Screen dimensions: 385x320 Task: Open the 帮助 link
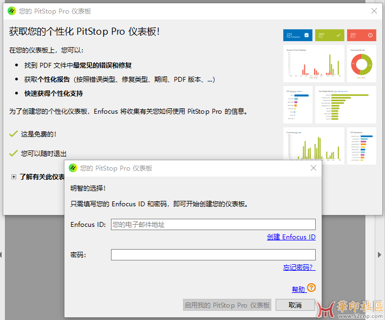pos(298,289)
